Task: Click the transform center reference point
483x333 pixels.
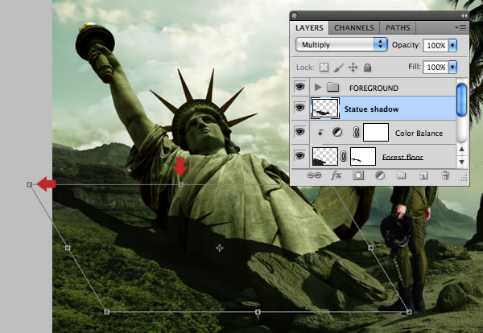Action: [219, 248]
